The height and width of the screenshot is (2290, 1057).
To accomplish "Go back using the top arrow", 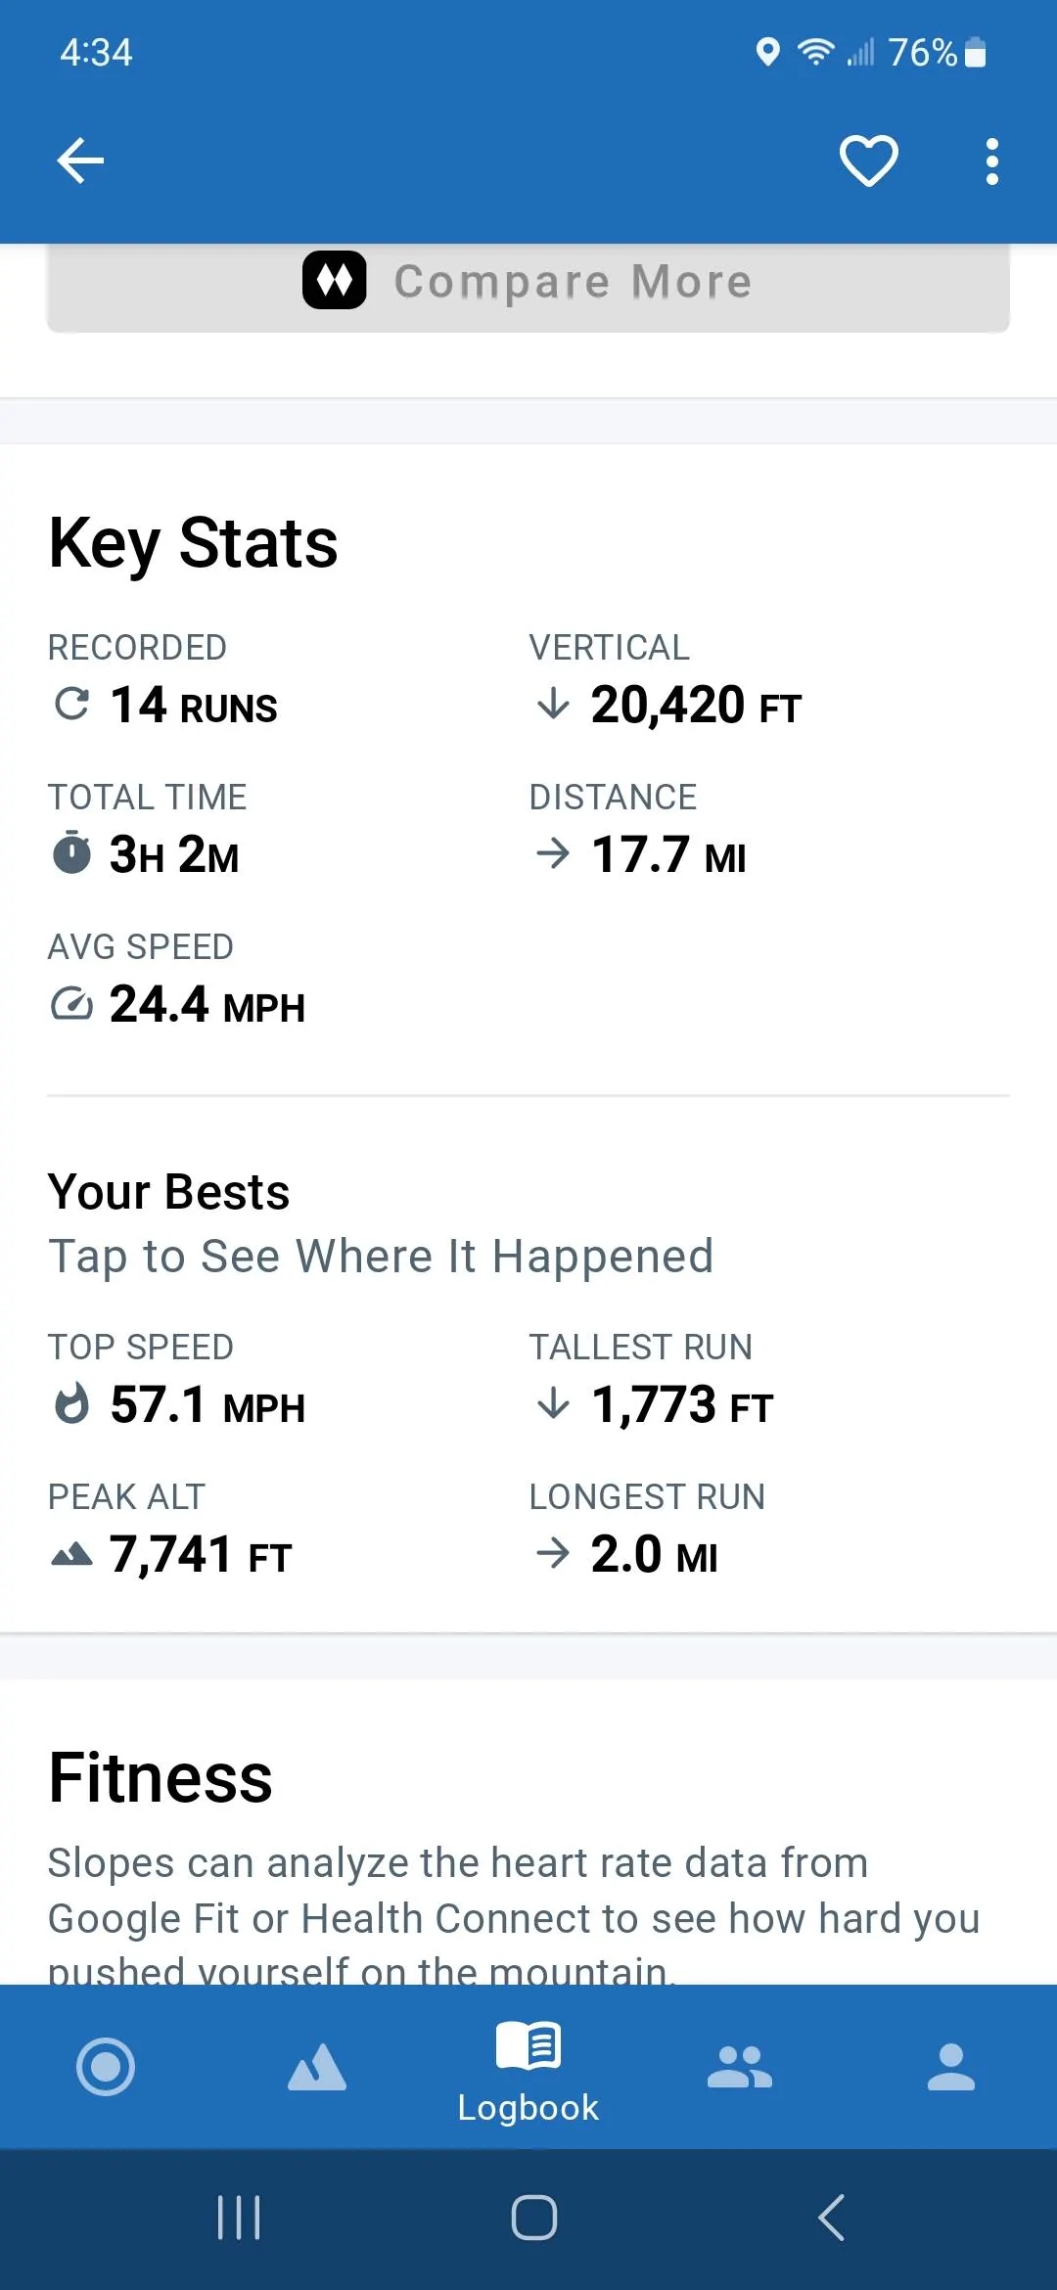I will [x=80, y=160].
